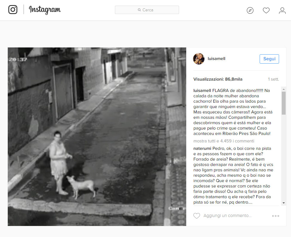This screenshot has height=237, width=291.
Task: Open the Instagram wordmark home link
Action: pyautogui.click(x=45, y=10)
